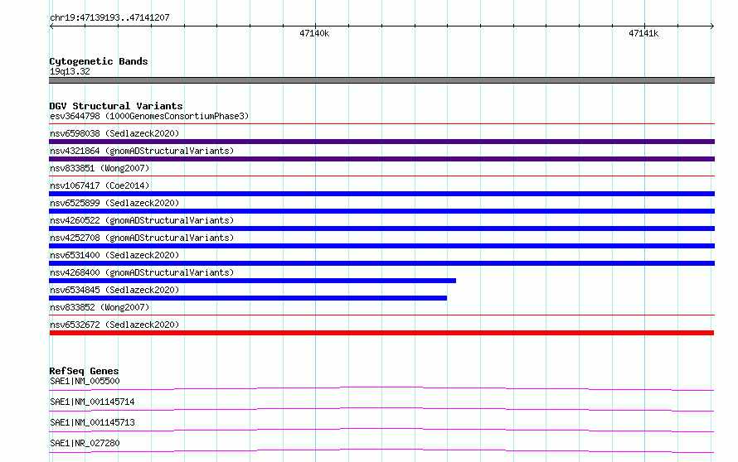
Task: Click the chr19:47139193..47141207 region label
Action: click(109, 17)
